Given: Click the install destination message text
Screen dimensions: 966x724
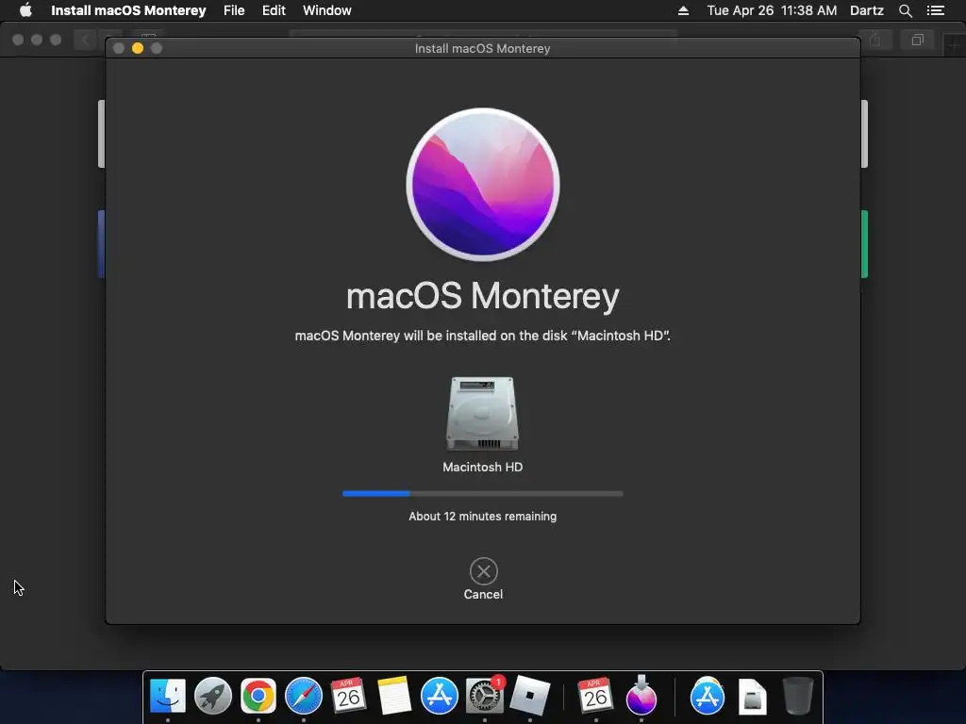Looking at the screenshot, I should pyautogui.click(x=482, y=336).
